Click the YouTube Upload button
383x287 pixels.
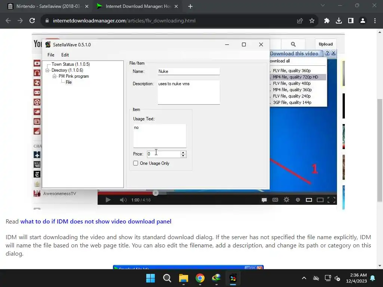(x=326, y=44)
